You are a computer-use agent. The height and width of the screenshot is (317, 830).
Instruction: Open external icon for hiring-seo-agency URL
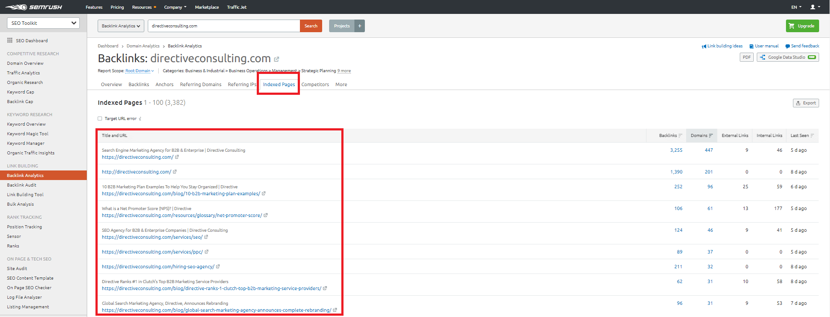[218, 267]
